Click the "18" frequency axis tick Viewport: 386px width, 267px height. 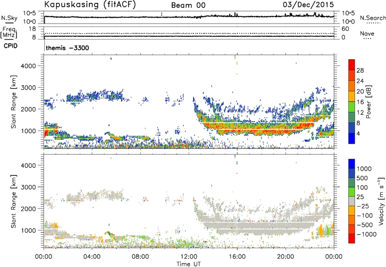tap(32, 29)
